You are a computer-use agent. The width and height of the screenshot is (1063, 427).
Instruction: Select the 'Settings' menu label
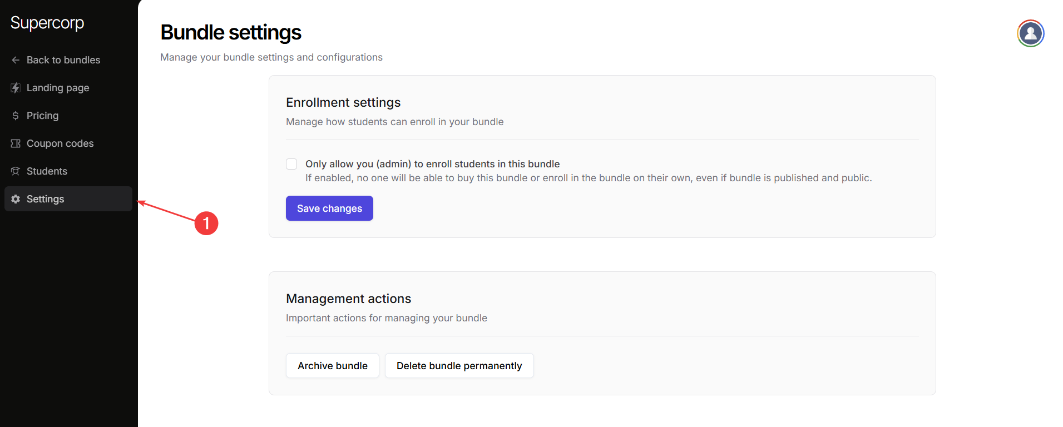pyautogui.click(x=46, y=199)
